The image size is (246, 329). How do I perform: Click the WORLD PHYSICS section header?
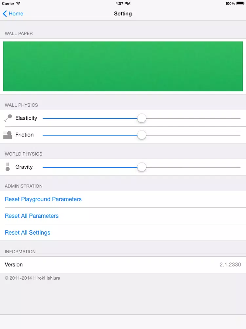pos(23,154)
